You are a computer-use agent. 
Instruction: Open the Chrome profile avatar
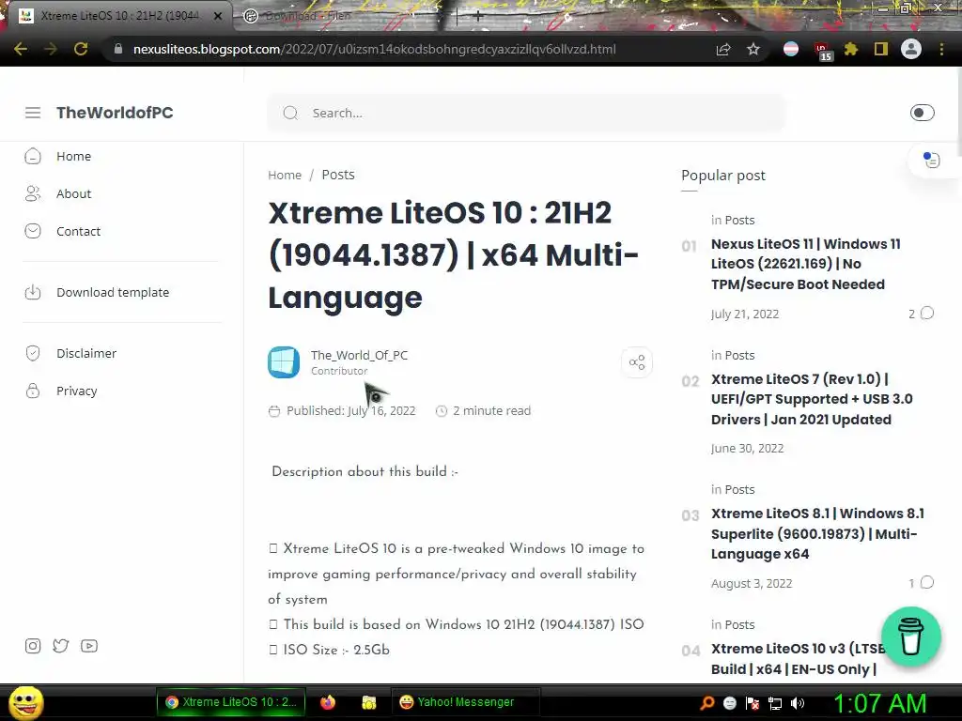(x=911, y=49)
